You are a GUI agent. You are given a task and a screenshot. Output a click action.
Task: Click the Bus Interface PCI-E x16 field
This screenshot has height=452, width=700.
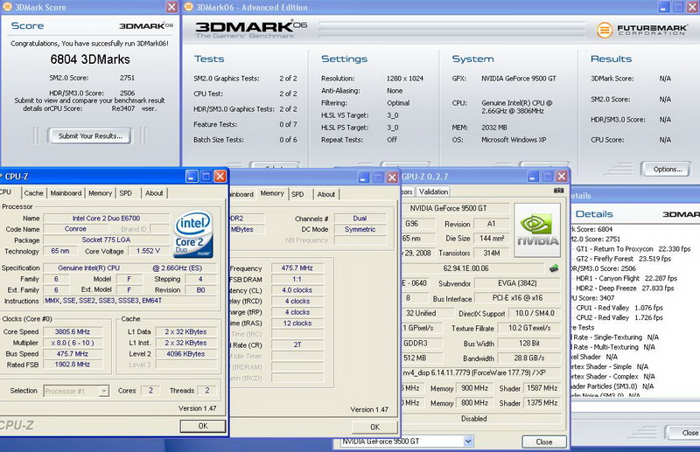[517, 297]
